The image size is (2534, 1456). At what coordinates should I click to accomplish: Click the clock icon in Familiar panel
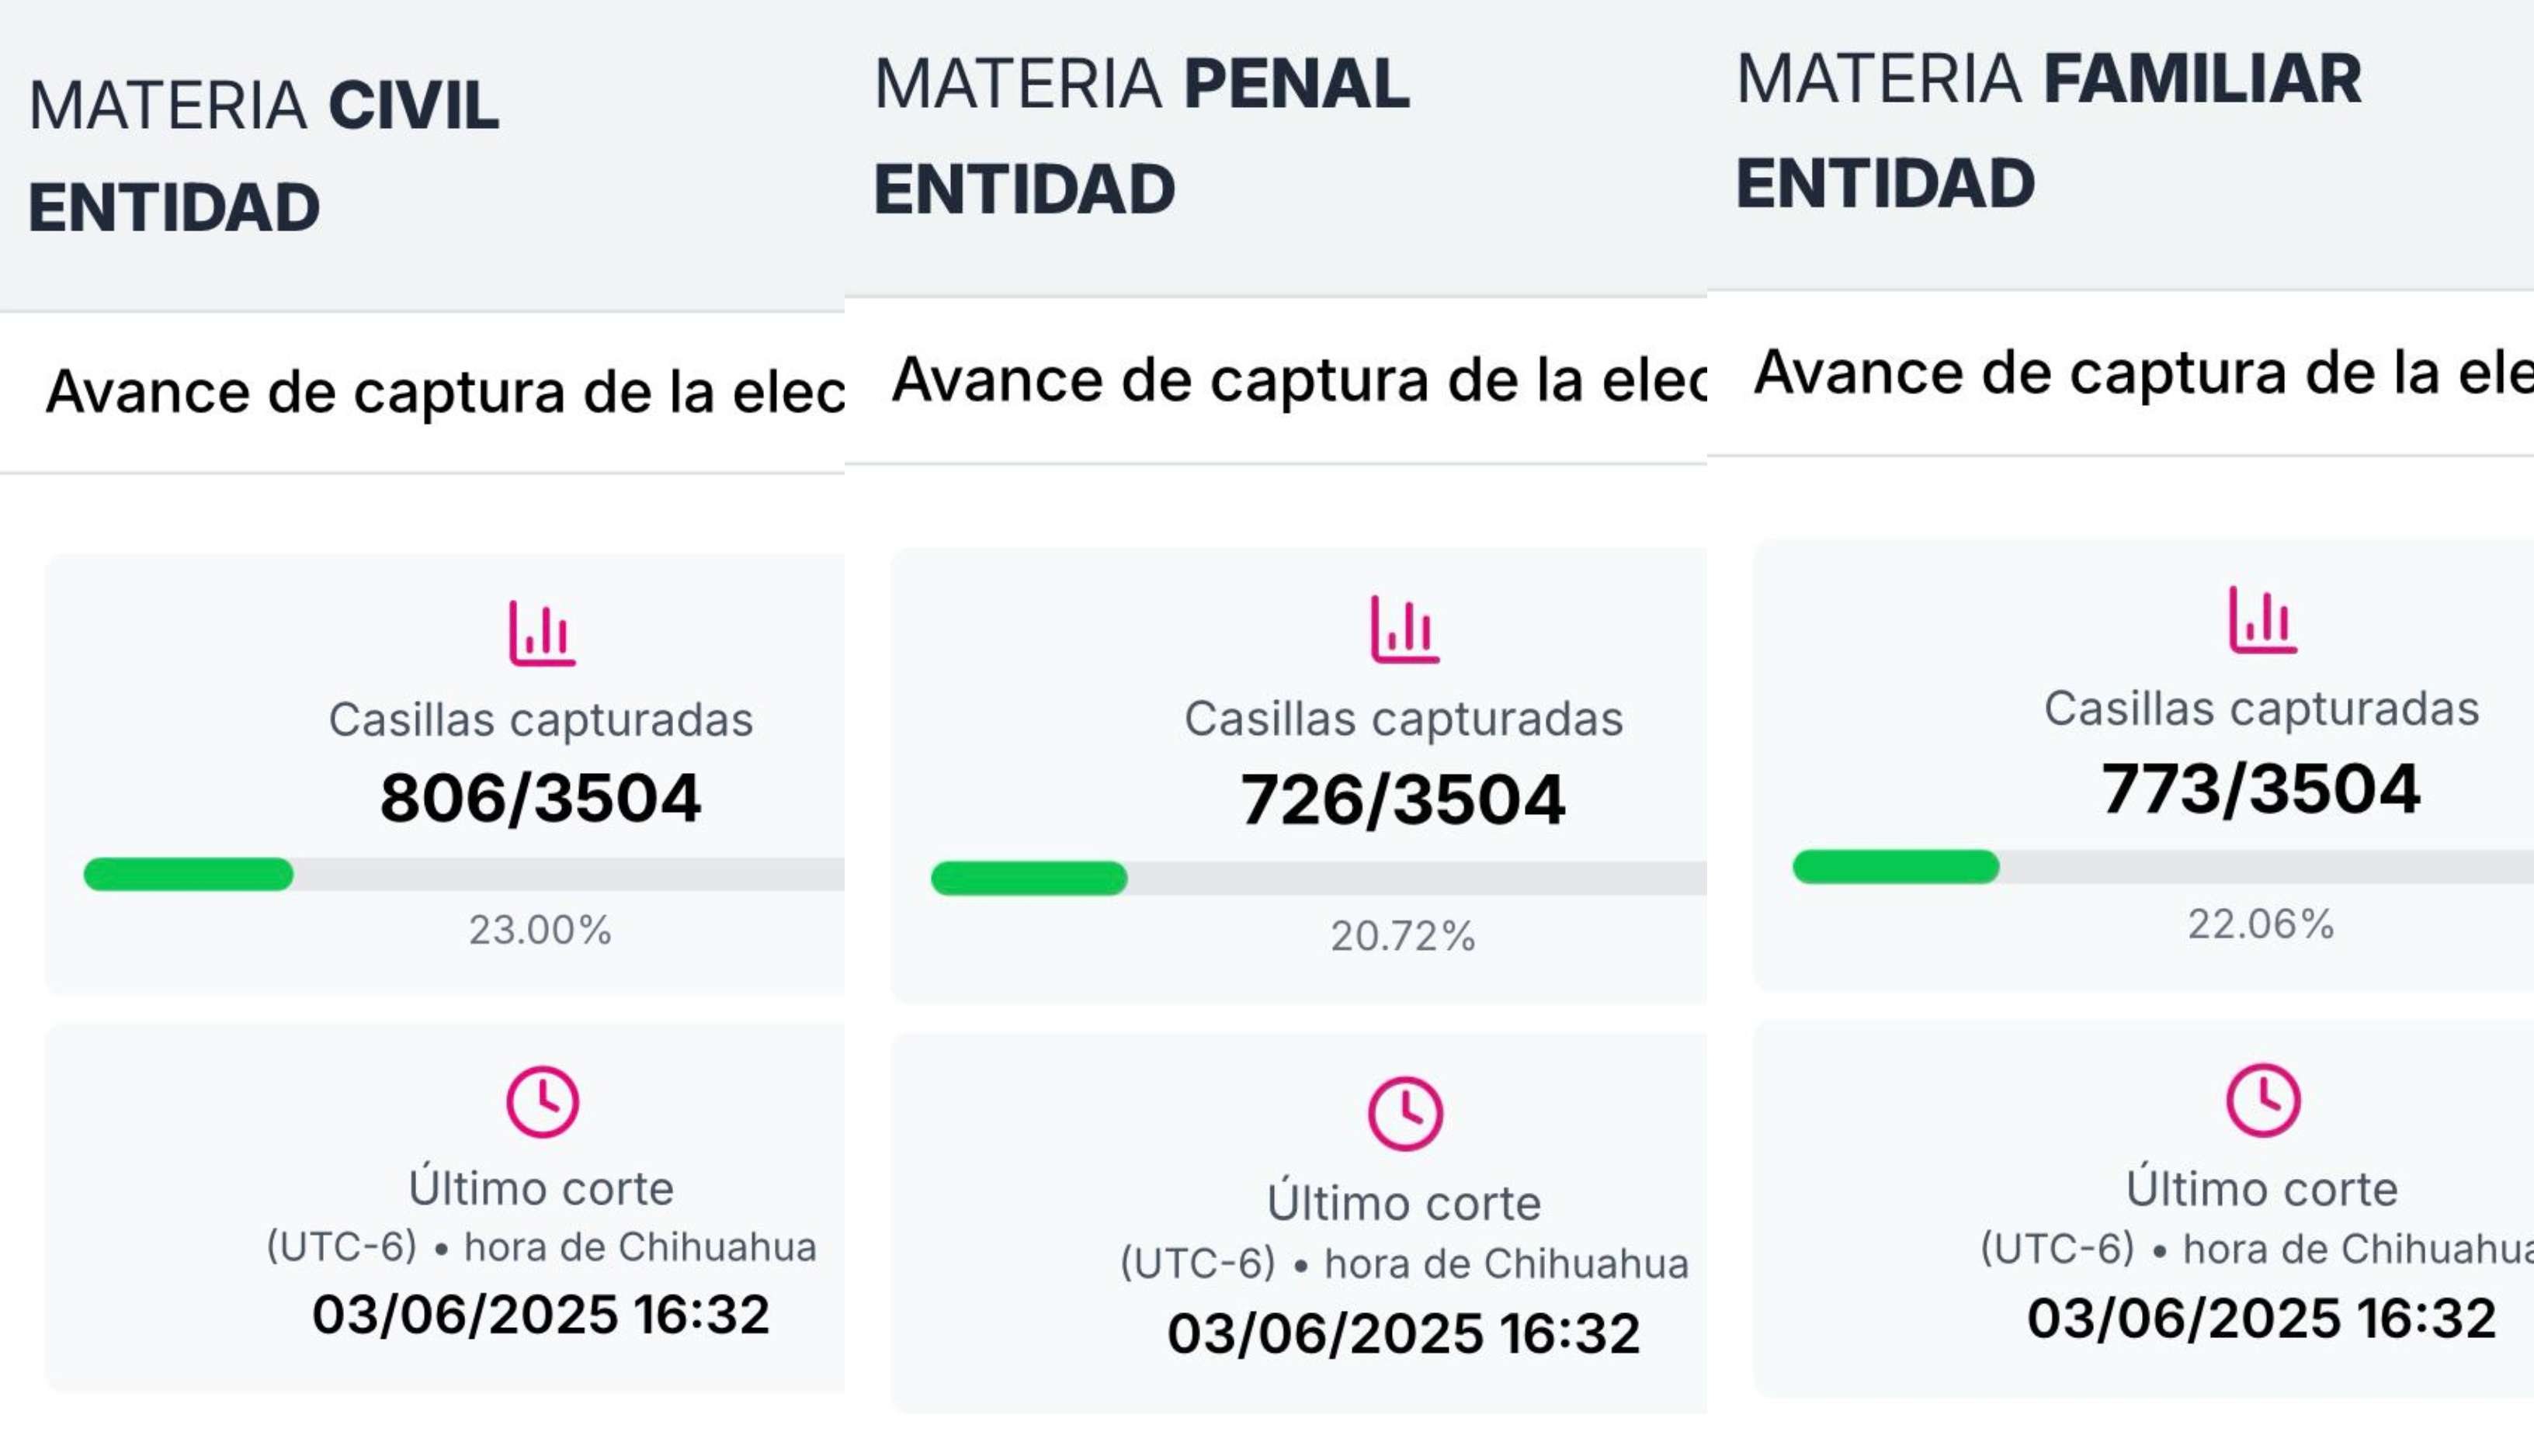click(2263, 1101)
